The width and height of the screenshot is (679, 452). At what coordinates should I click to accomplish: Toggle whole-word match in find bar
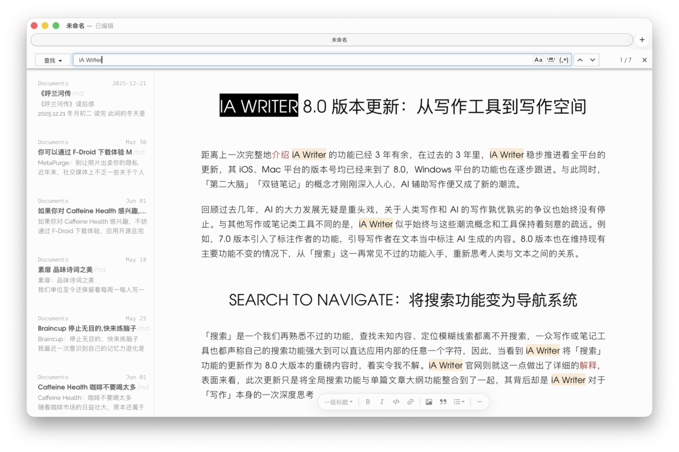551,60
